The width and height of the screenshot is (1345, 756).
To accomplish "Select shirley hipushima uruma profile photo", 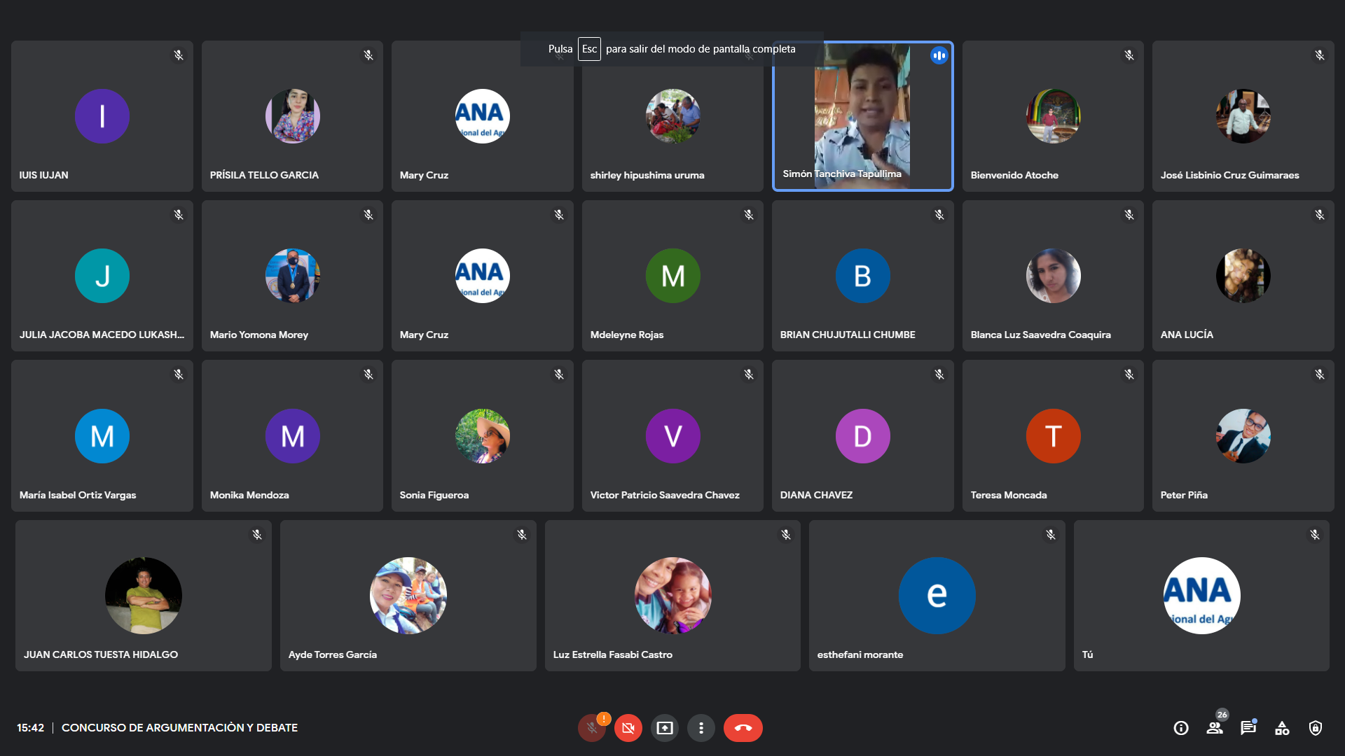I will 673,116.
